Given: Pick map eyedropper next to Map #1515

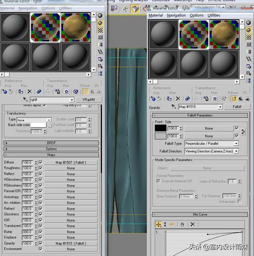Looking at the screenshot, I should [x=174, y=107].
